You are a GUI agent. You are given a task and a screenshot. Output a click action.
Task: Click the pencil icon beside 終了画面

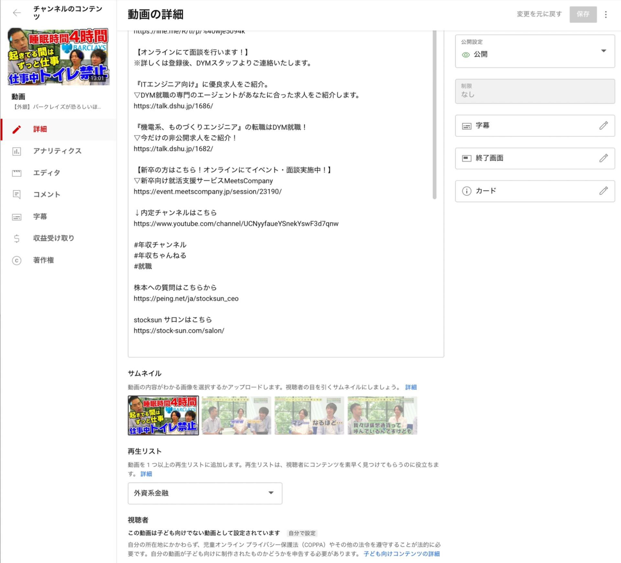point(603,158)
